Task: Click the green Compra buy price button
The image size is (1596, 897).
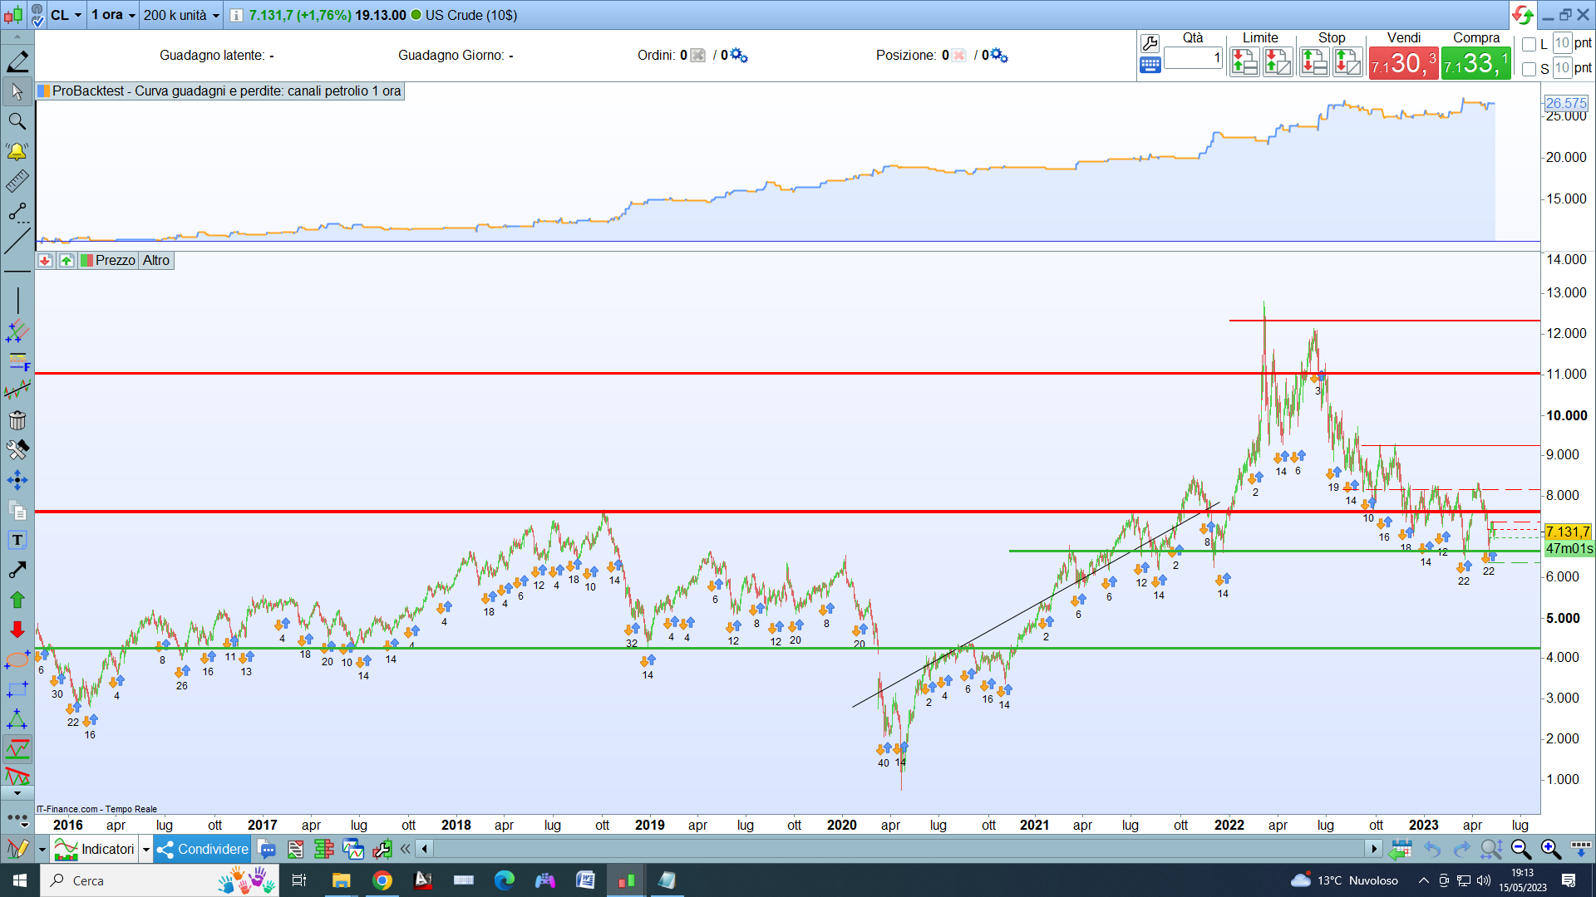Action: pos(1476,63)
